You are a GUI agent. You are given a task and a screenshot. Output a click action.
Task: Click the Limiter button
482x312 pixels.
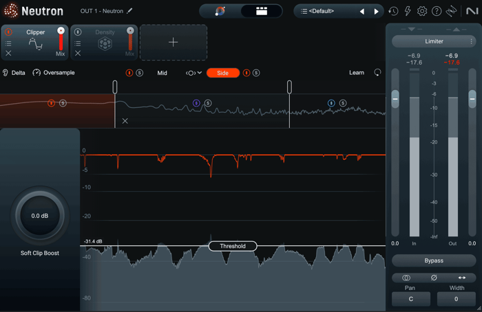[434, 41]
